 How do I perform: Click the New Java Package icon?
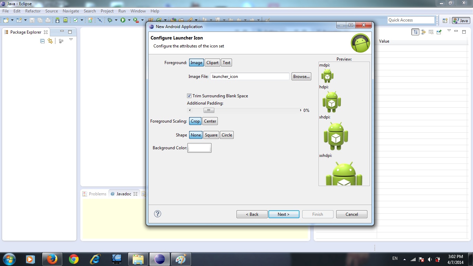click(151, 20)
